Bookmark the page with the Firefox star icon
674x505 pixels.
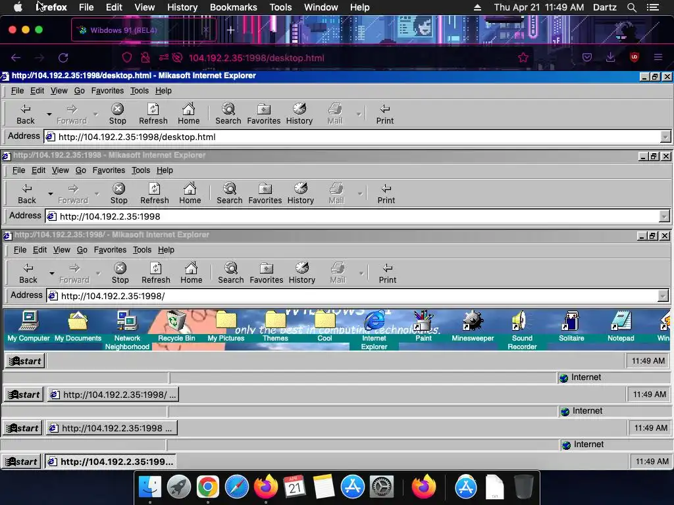(x=523, y=58)
